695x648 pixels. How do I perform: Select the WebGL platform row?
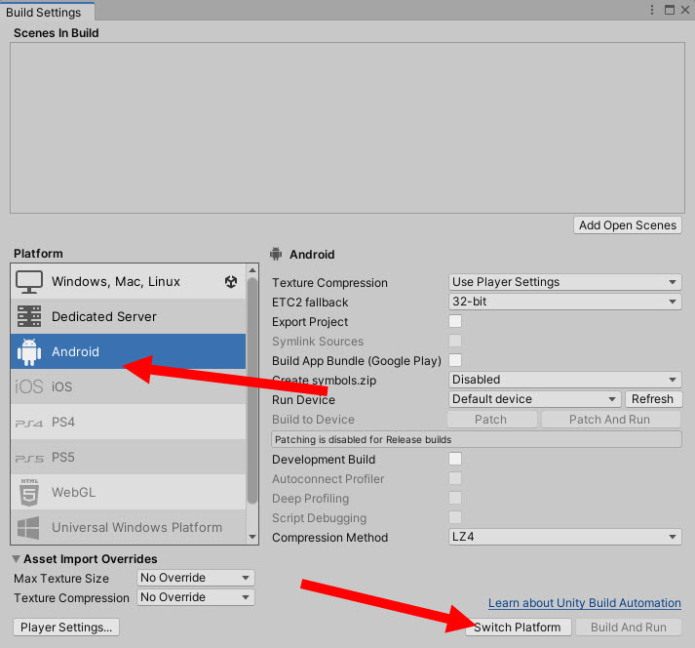click(128, 492)
